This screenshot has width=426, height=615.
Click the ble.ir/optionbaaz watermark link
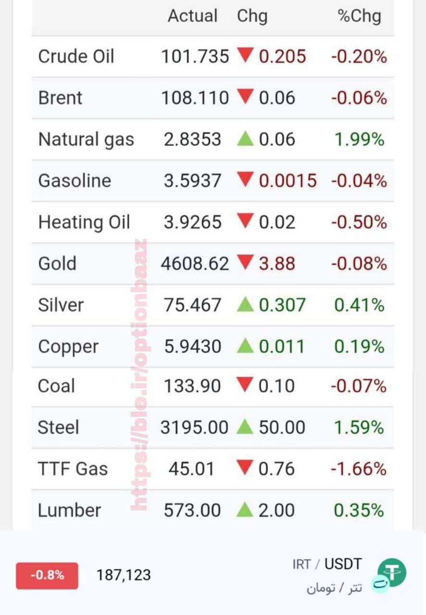point(139,375)
